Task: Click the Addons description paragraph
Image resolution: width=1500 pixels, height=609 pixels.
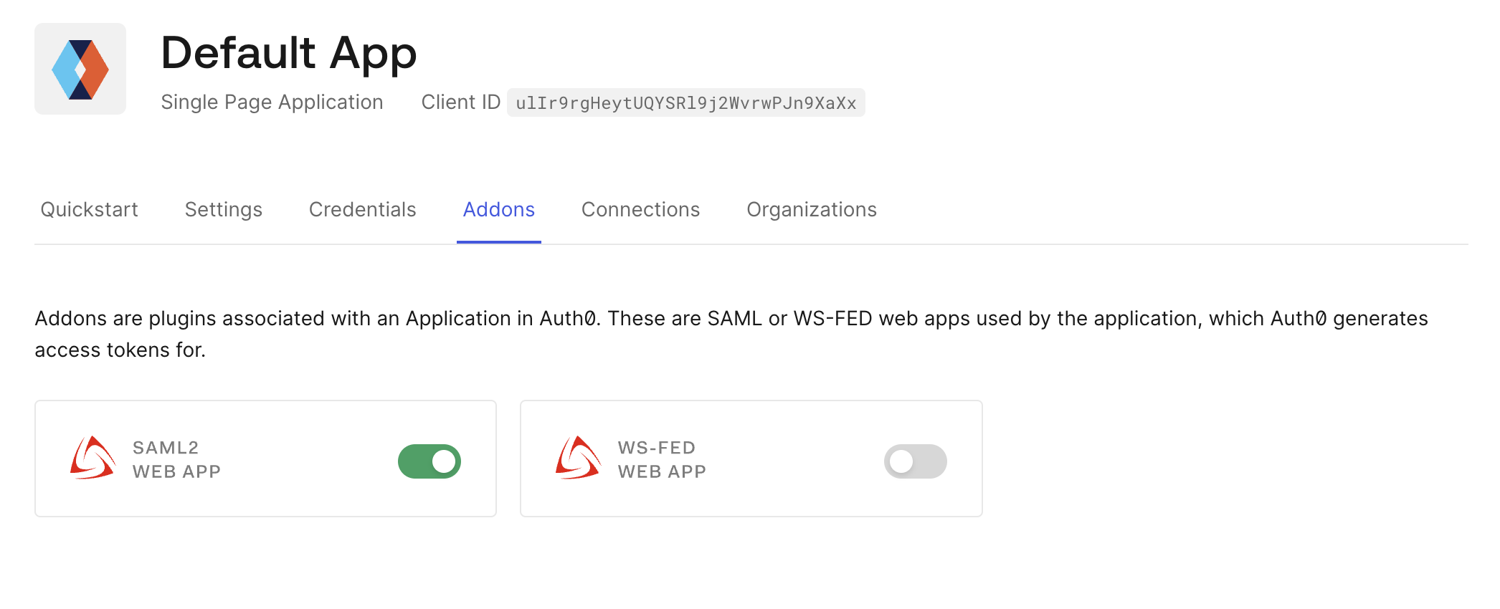Action: [731, 334]
